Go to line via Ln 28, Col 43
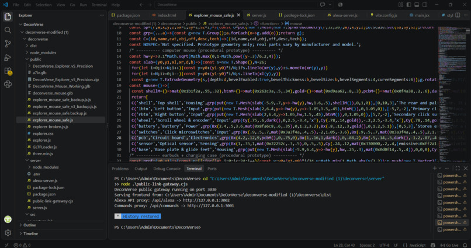Image resolution: width=471 pixels, height=248 pixels. 344,245
